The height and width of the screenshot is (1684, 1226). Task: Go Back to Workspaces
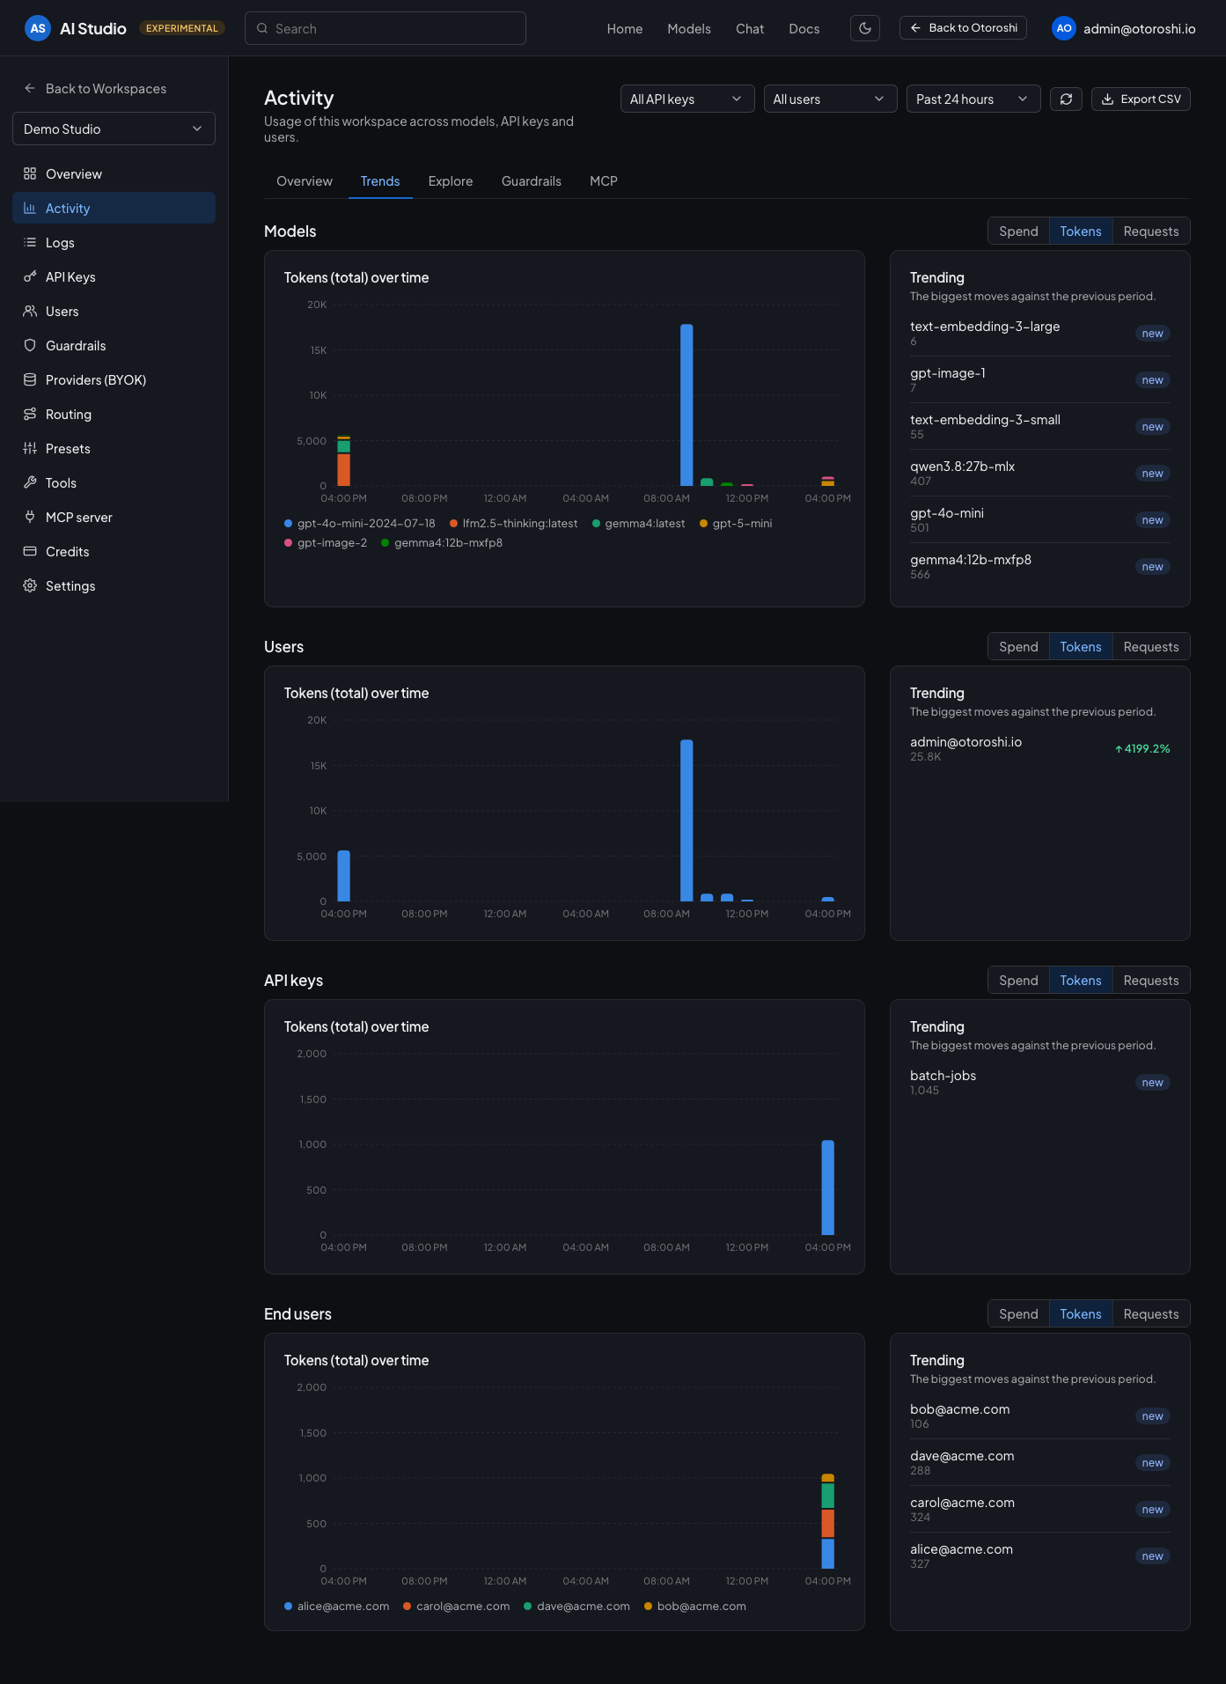(x=95, y=88)
